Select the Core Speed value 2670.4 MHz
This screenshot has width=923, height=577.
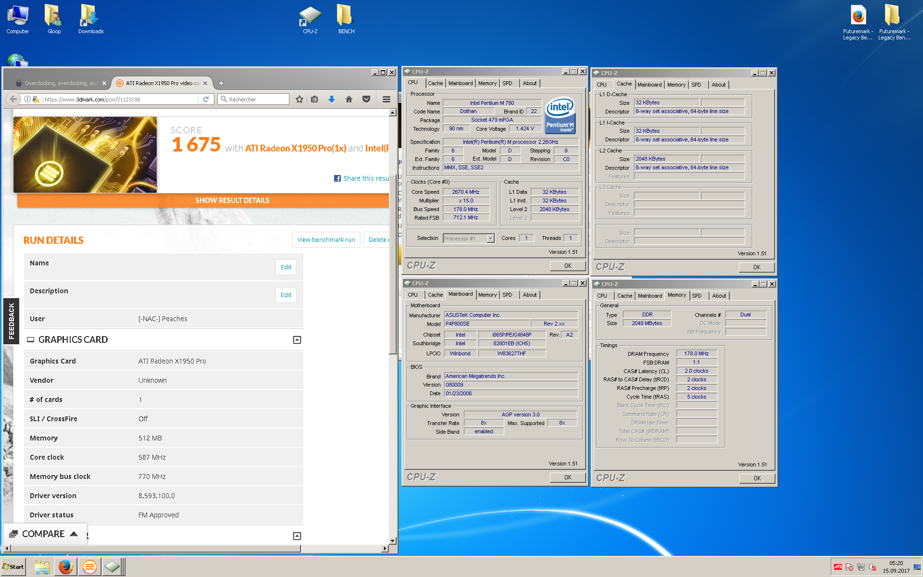pos(465,192)
